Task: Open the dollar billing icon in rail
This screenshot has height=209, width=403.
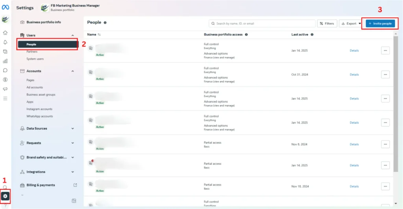Action: (5, 80)
